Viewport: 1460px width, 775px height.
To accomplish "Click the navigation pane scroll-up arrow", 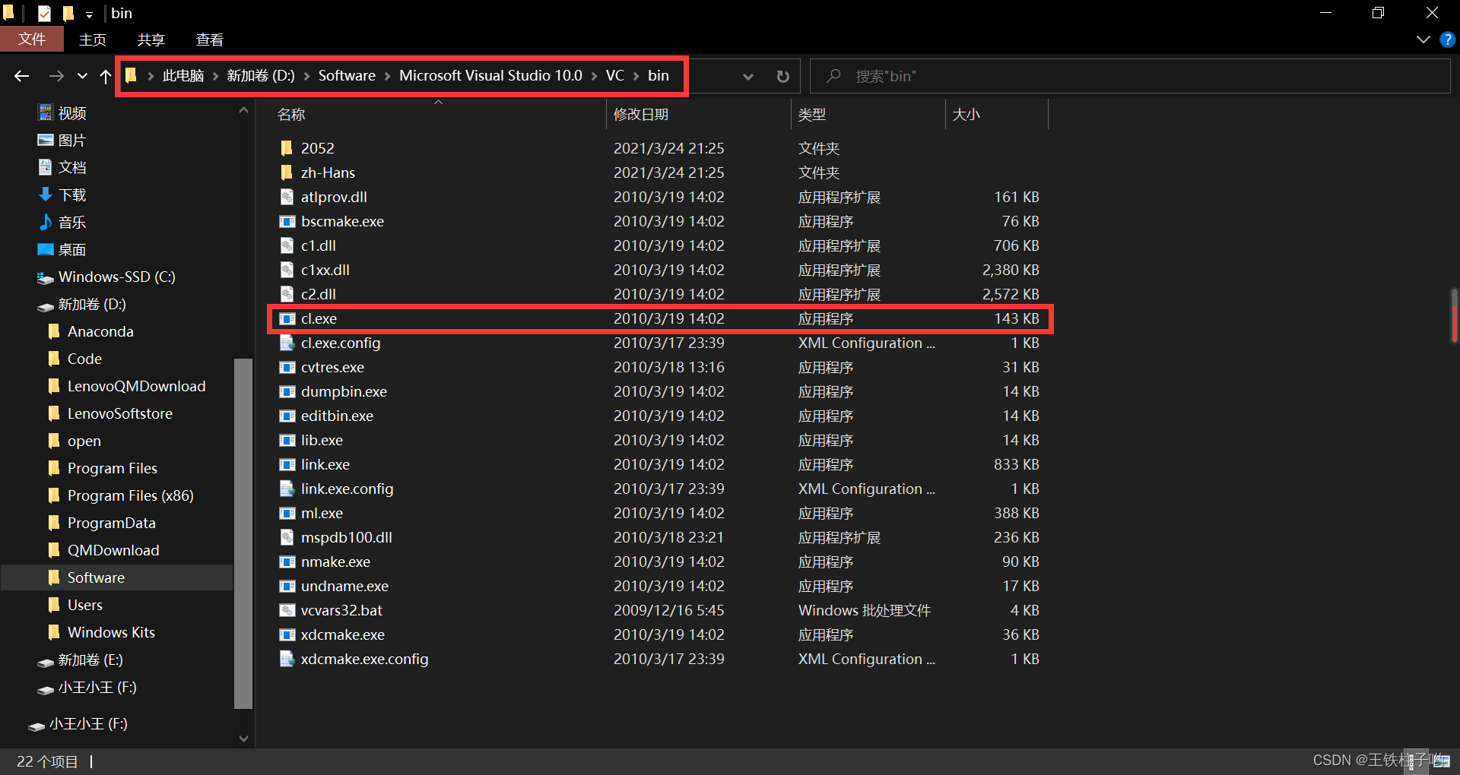I will (243, 110).
